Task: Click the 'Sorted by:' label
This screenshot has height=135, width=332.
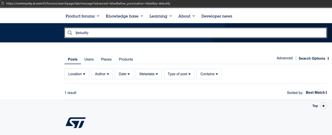Action: point(295,93)
